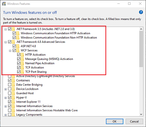The width and height of the screenshot is (146, 127).
Task: Uncheck the Hyper-V checkbox
Action: 10,98
